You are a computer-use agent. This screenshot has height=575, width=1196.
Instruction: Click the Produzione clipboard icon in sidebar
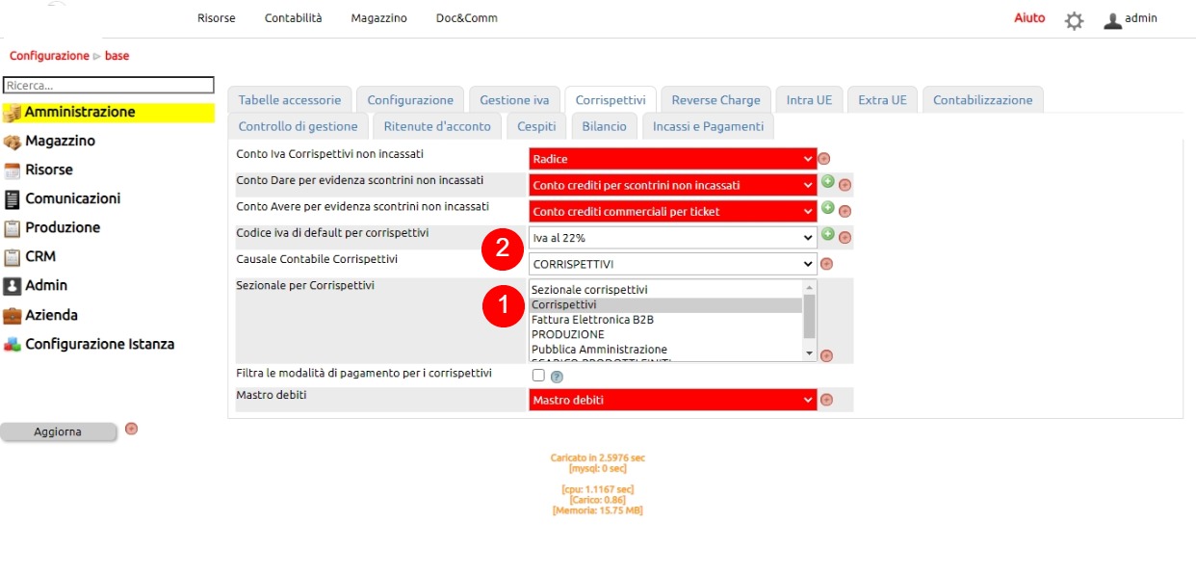click(x=12, y=228)
